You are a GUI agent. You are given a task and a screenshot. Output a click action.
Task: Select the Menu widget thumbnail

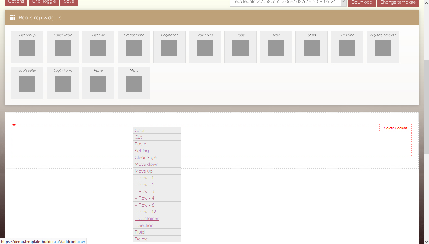(x=134, y=83)
